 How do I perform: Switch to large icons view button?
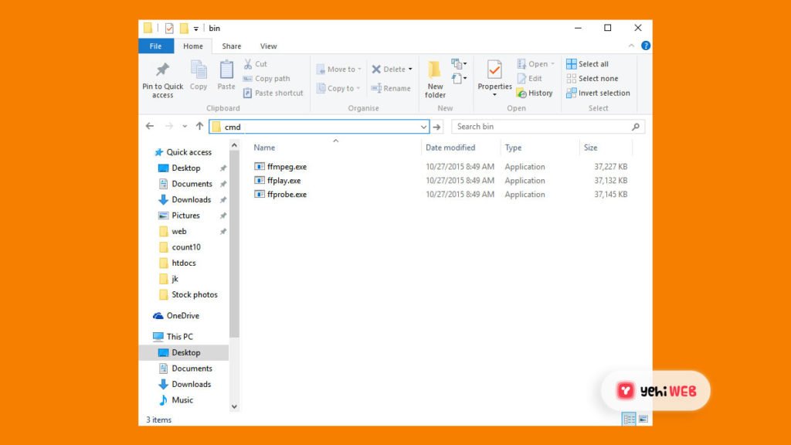(x=643, y=419)
